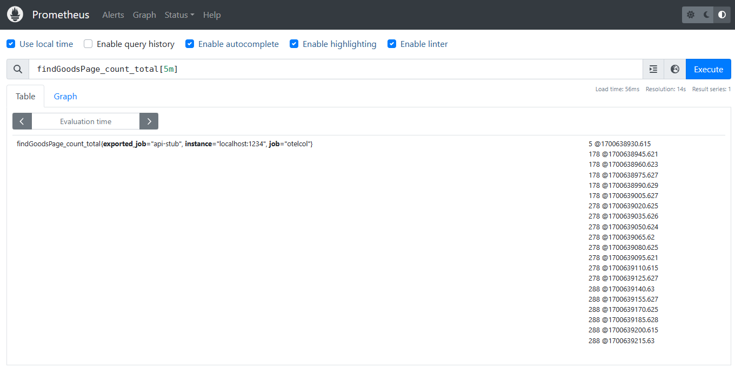Open the metrics explorer globe icon
This screenshot has width=735, height=368.
coord(674,69)
